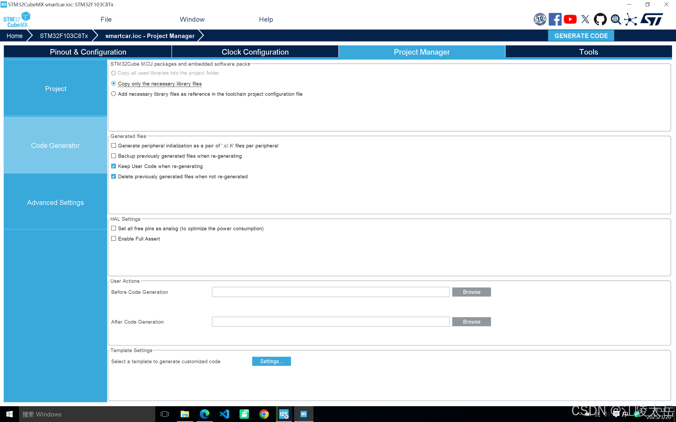
Task: Click the After Code Generation input field
Action: coord(330,322)
